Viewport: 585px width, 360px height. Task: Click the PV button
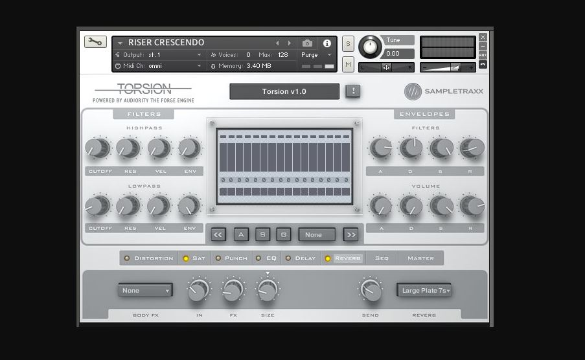(483, 64)
